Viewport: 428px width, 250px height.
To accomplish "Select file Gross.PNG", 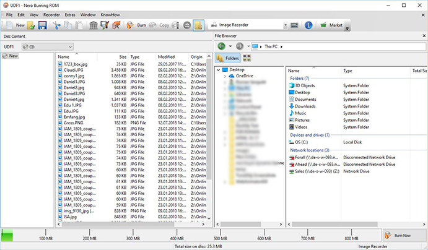I will coord(73,123).
